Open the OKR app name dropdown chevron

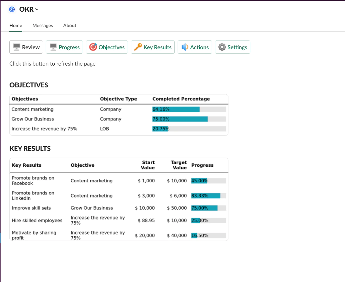(37, 9)
